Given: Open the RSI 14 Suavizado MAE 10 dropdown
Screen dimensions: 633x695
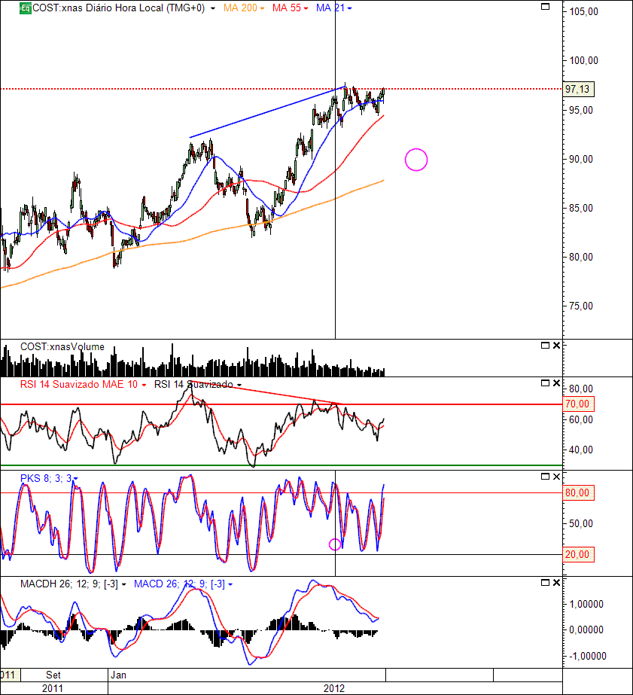Looking at the screenshot, I should tap(144, 386).
